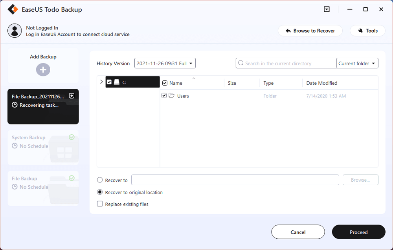Screen dimensions: 393x250
Task: Select the Users folder row name
Action: pyautogui.click(x=183, y=96)
